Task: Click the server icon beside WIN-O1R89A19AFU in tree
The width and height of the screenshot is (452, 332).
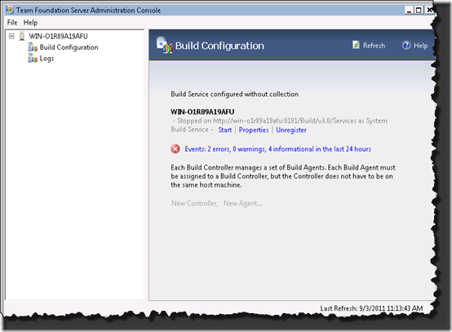Action: click(22, 37)
